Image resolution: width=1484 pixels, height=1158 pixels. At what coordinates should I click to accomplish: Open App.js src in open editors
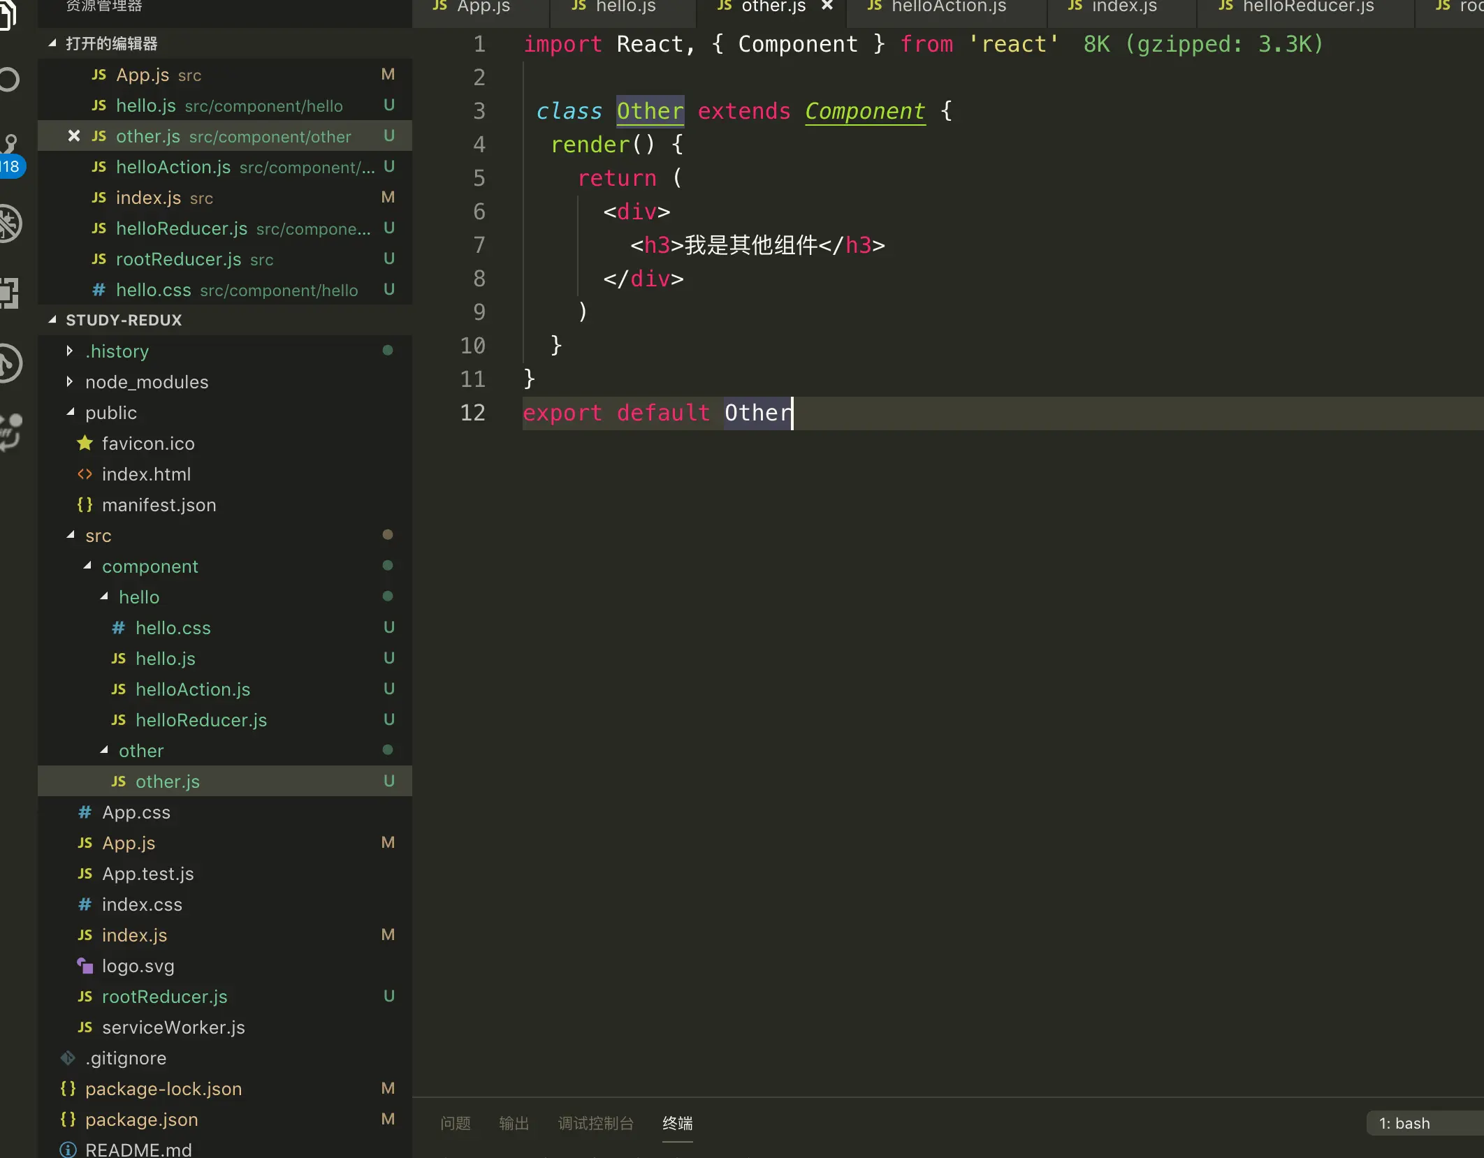click(x=225, y=74)
